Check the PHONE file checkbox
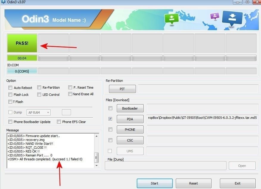 coord(110,130)
